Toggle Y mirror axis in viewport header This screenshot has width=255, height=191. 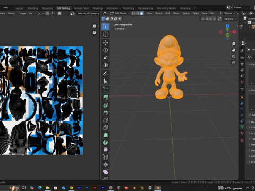pyautogui.click(x=210, y=19)
